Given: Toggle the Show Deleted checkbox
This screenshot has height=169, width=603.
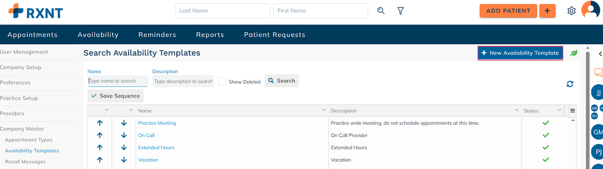Looking at the screenshot, I should (222, 82).
